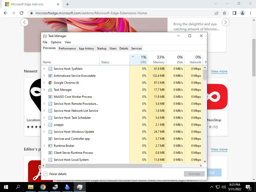Expand the Runtime Broker row
256x192 pixels.
tap(44, 146)
